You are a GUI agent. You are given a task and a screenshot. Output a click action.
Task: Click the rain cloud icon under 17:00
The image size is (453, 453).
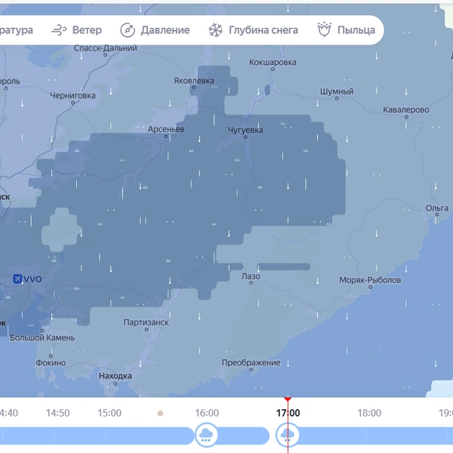point(287,435)
